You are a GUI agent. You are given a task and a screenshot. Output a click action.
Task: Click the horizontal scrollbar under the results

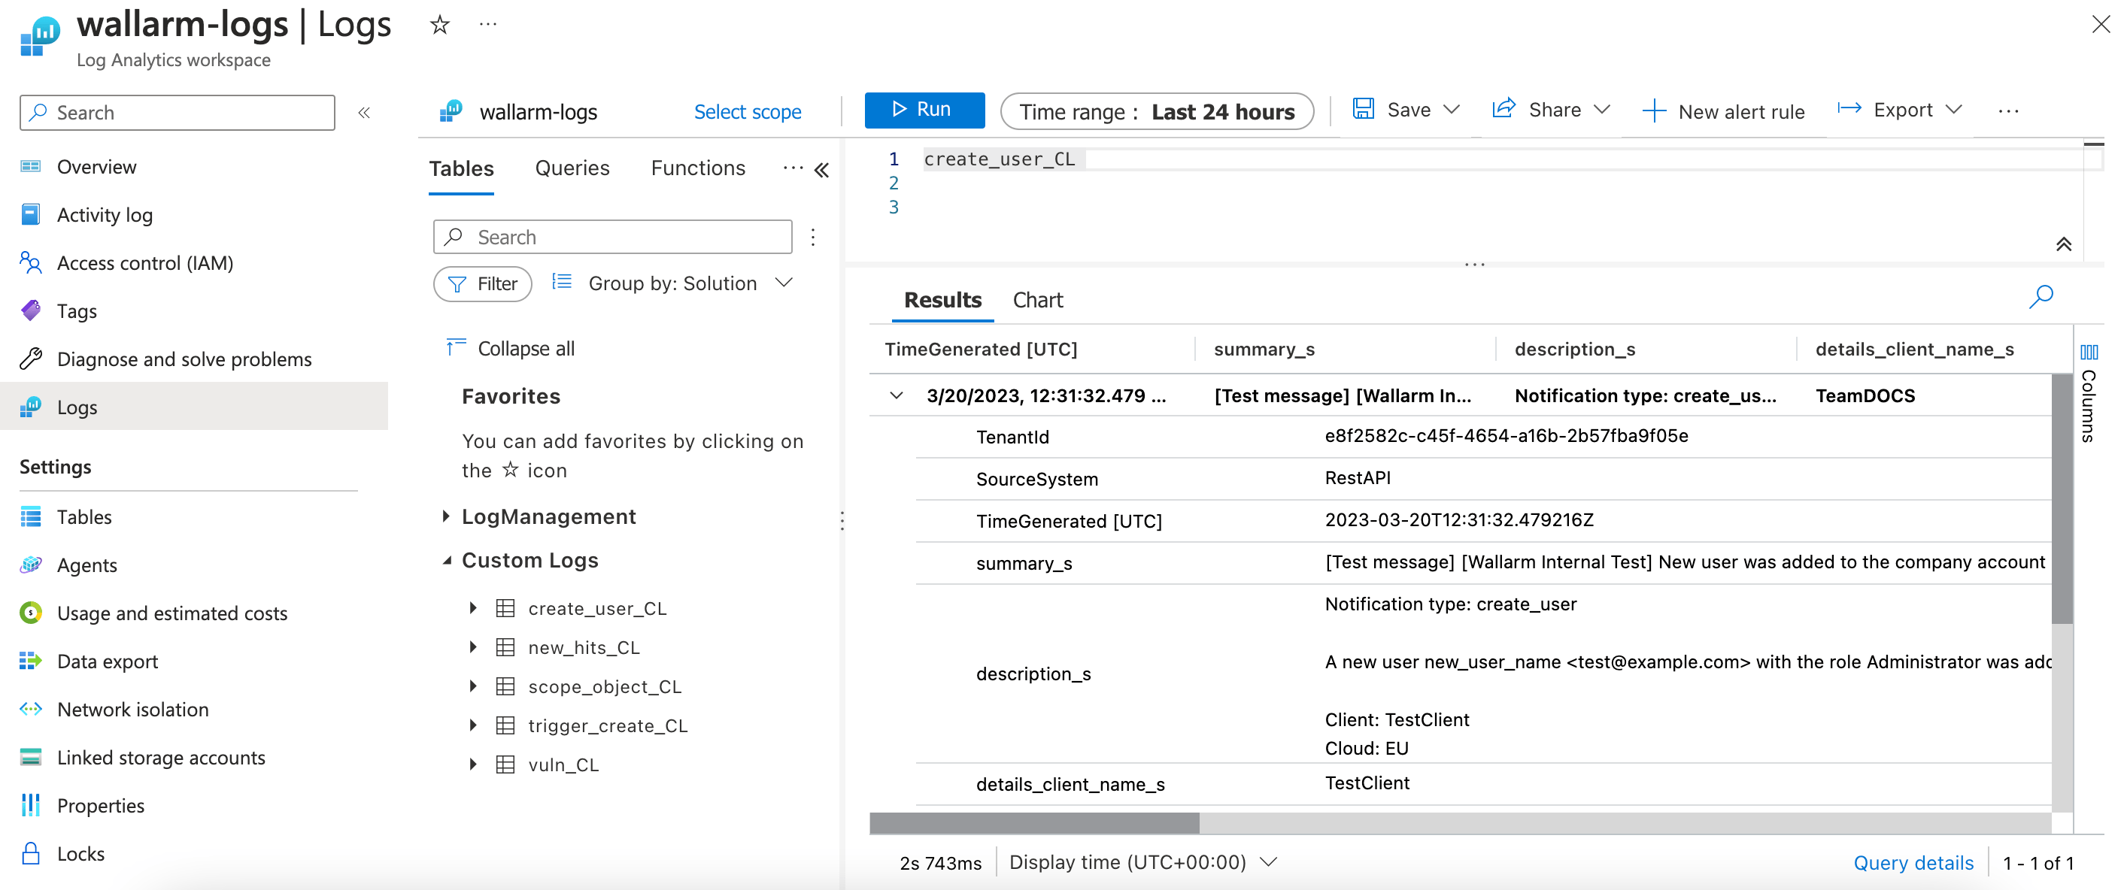pos(1034,822)
